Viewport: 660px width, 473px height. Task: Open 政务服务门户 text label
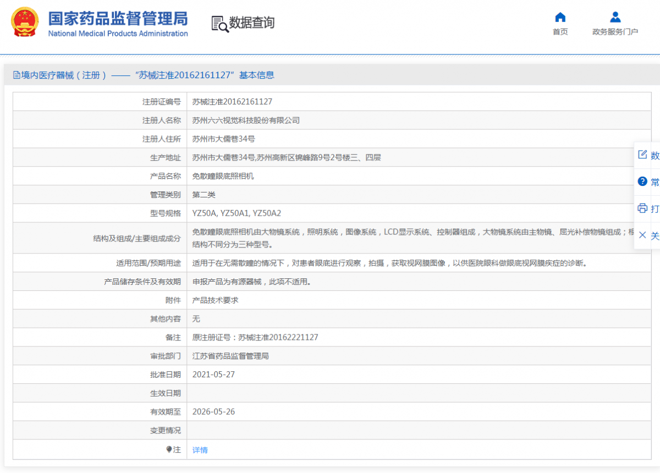point(615,32)
